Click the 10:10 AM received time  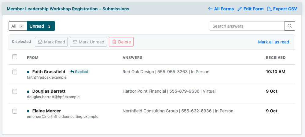click(276, 72)
